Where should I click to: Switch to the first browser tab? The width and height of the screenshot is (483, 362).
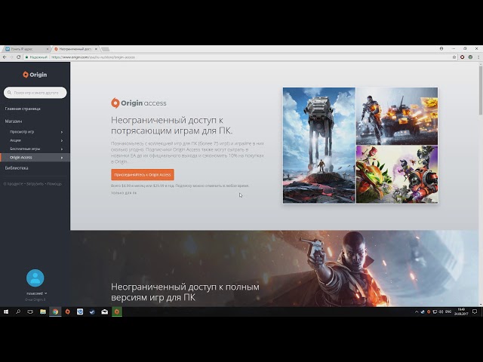click(25, 49)
